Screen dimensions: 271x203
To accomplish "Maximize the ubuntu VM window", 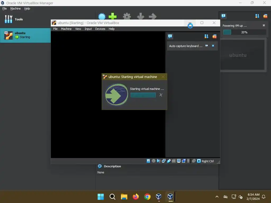I will click(202, 23).
